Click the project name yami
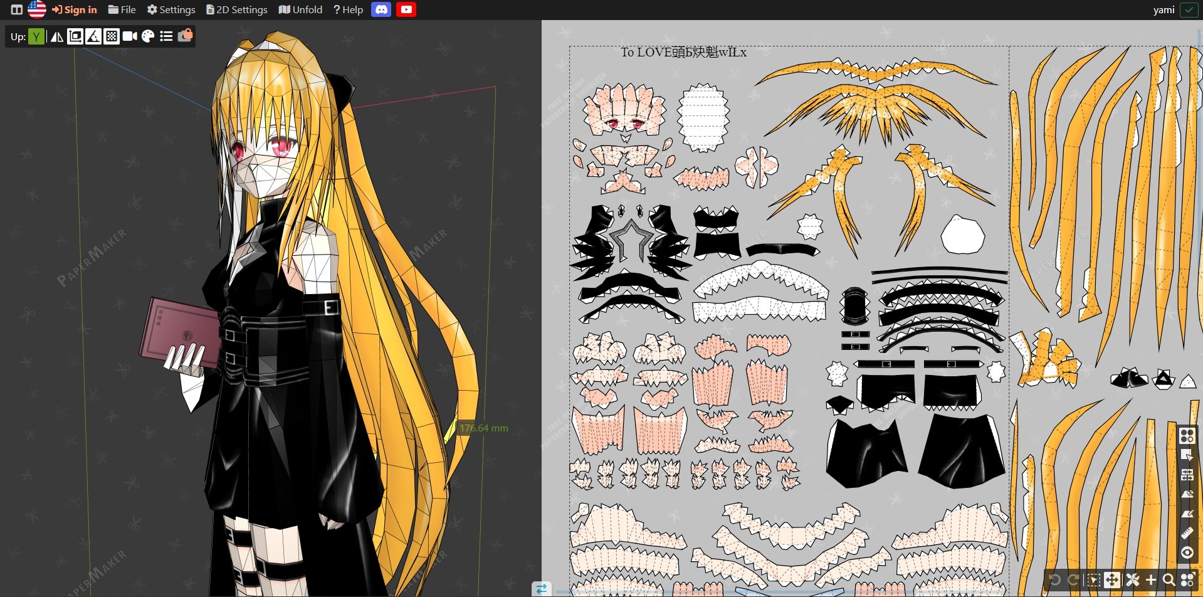Screen dimensions: 1203x597 (1164, 9)
